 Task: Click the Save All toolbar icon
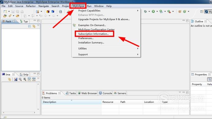(17, 12)
